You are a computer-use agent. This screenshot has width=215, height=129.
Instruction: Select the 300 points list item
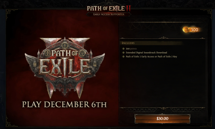(131, 49)
